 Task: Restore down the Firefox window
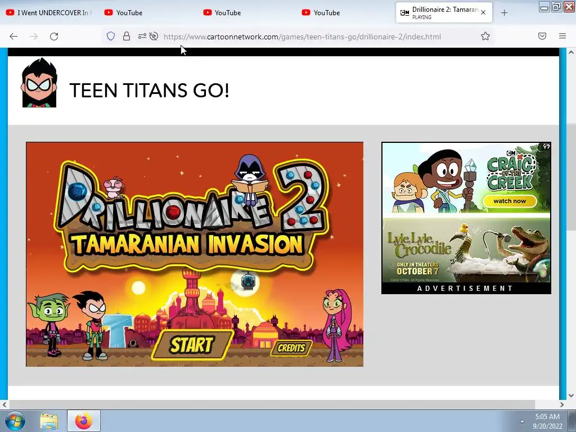(556, 7)
